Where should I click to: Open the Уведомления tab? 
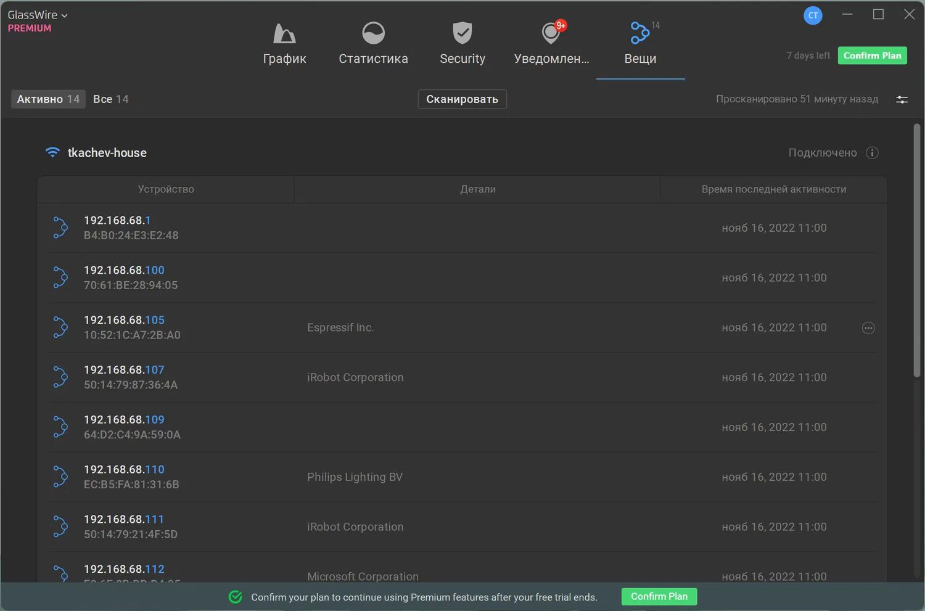(551, 44)
